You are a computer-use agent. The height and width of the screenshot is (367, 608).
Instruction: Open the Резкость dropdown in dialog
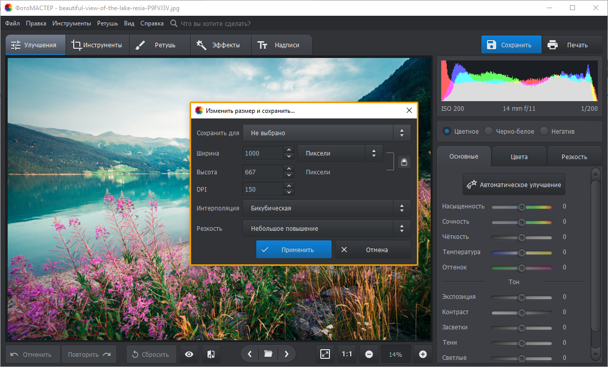[326, 228]
